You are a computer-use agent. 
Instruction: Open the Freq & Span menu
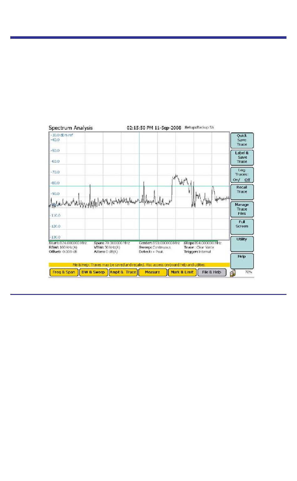click(x=64, y=272)
